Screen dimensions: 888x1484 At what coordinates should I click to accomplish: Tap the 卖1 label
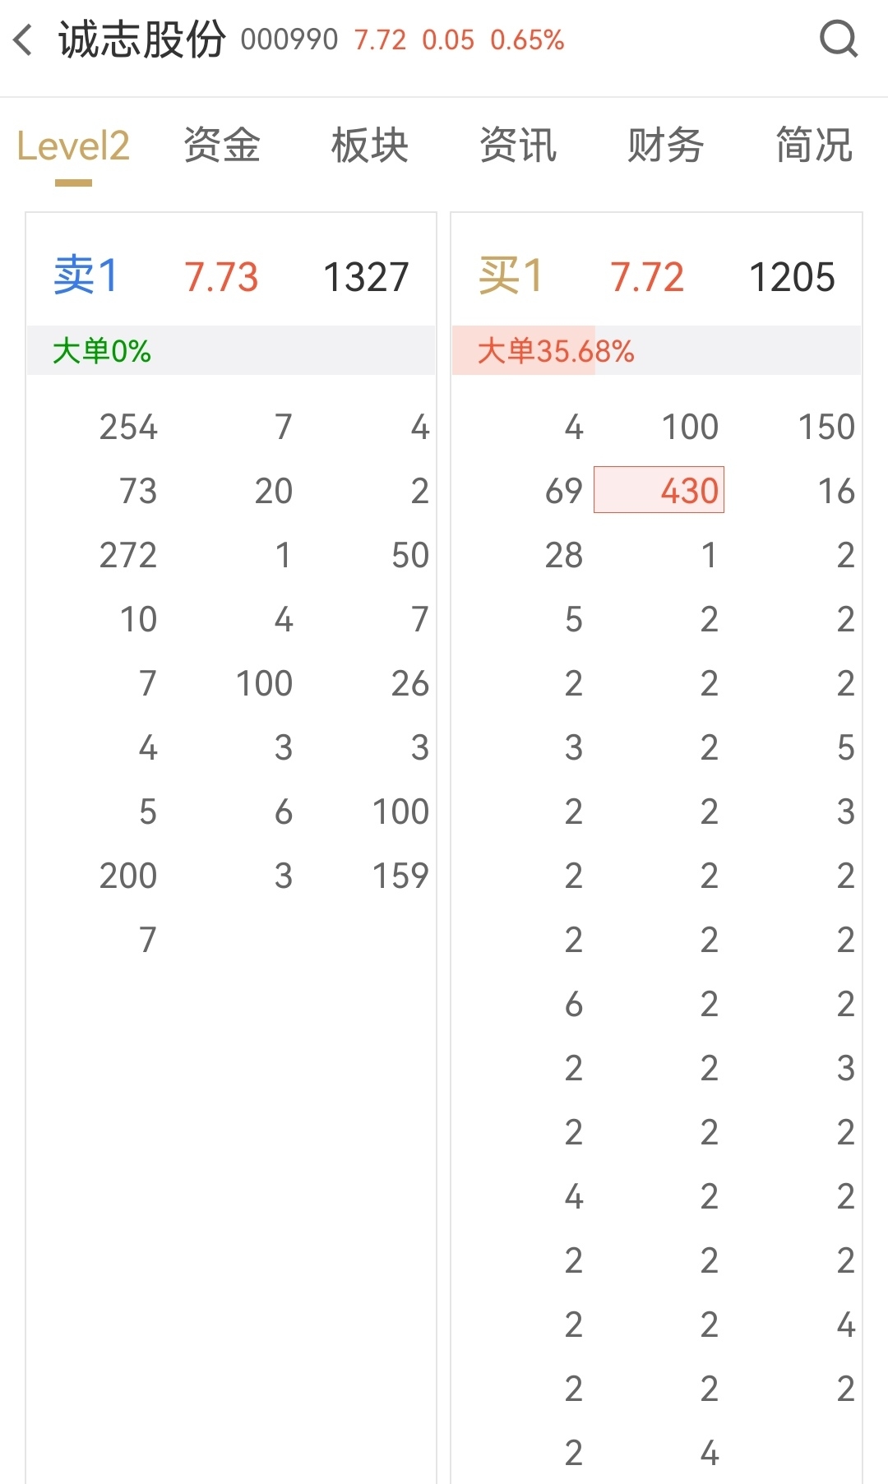(x=86, y=275)
